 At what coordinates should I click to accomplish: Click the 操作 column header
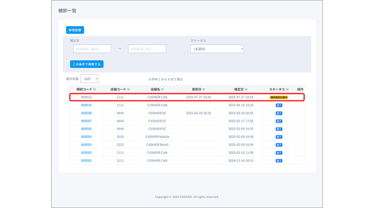coord(300,90)
